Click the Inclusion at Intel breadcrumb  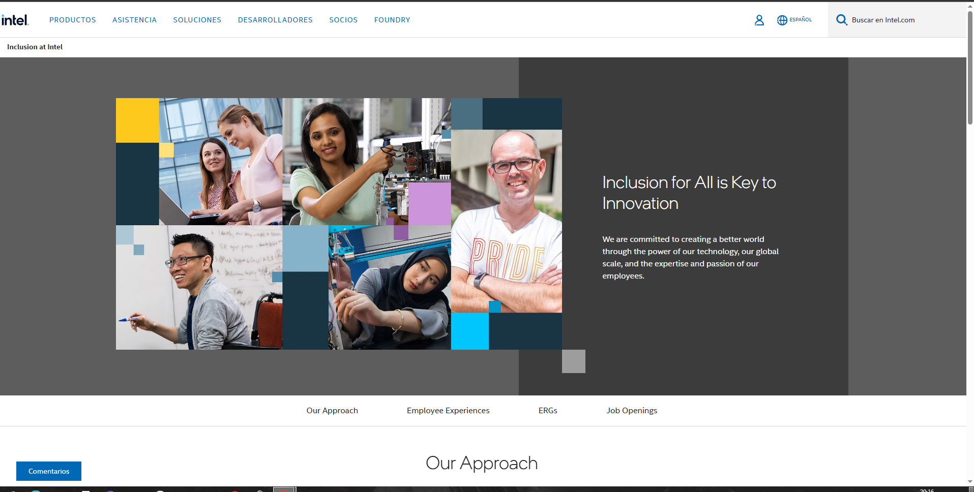pos(35,47)
